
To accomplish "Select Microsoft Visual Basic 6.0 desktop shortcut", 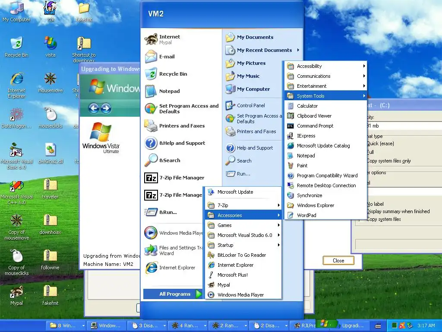I will point(16,156).
